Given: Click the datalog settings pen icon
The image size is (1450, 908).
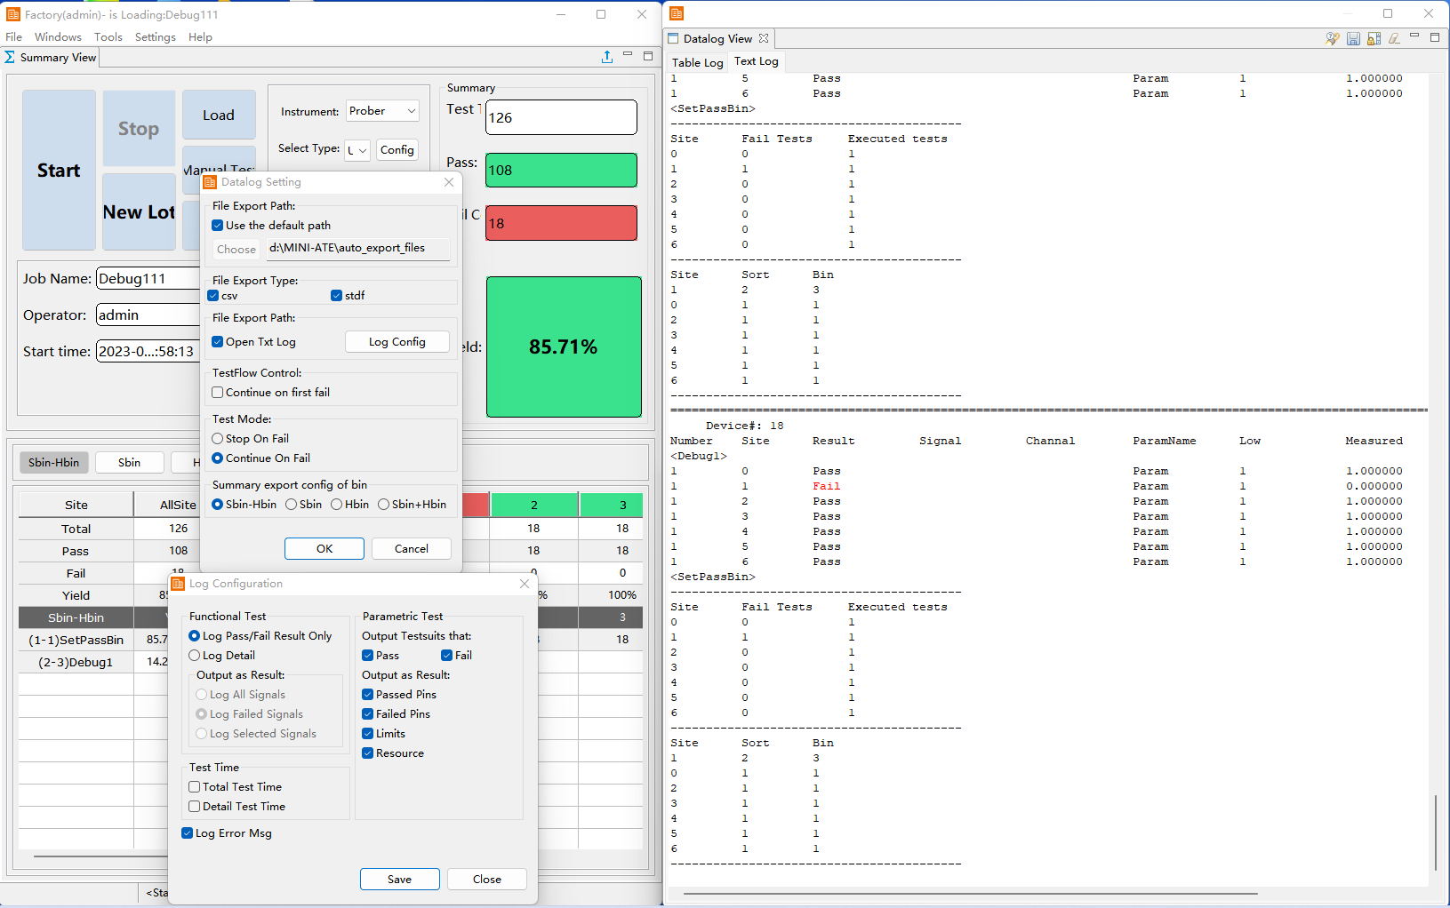Looking at the screenshot, I should (x=1332, y=38).
